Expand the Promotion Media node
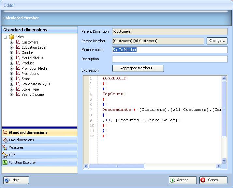 tap(11, 68)
